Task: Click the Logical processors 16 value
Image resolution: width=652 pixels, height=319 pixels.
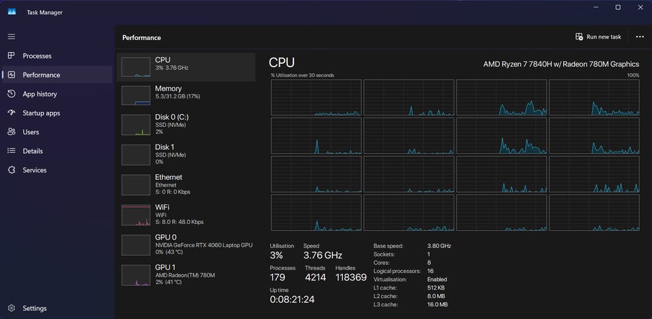Action: click(431, 271)
